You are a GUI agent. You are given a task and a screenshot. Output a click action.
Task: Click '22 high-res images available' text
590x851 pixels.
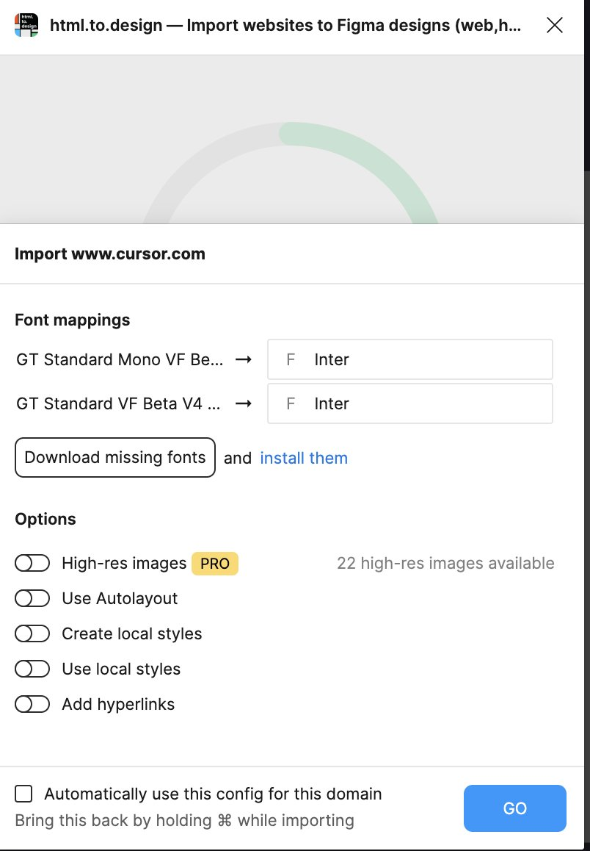pyautogui.click(x=445, y=564)
